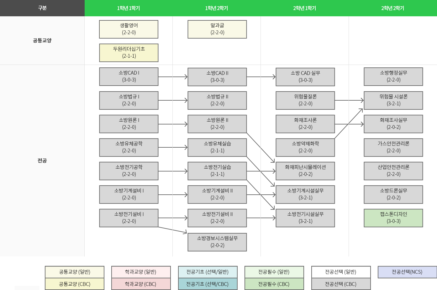The image size is (437, 290).
Task: Click the 전공선택 (일반) legend swatch
Action: [x=341, y=272]
